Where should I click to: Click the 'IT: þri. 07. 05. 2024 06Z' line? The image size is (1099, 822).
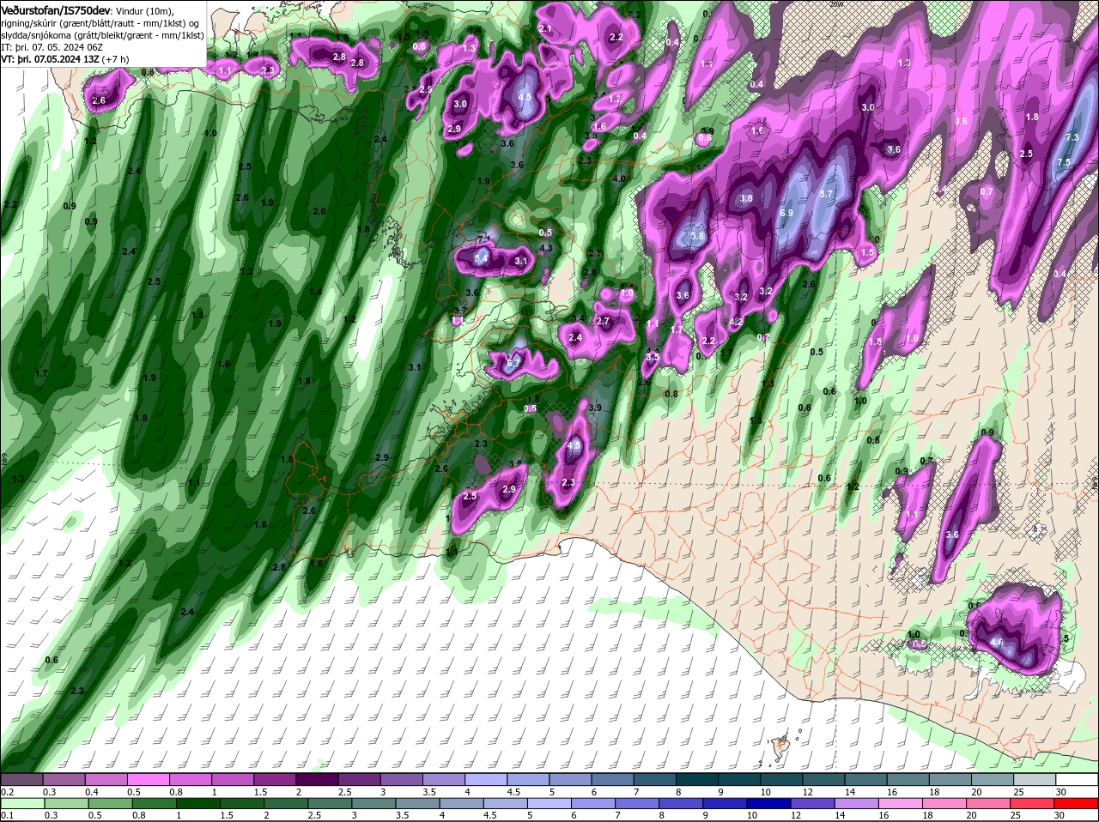click(x=53, y=47)
